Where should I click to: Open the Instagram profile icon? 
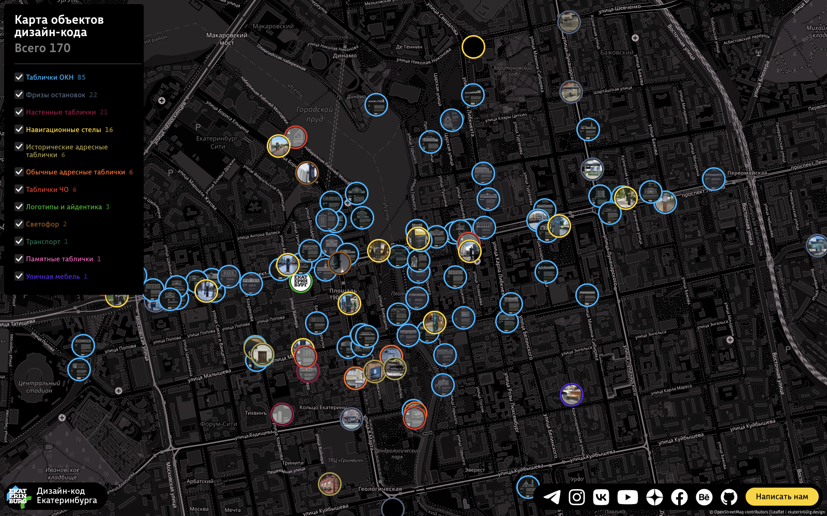tap(576, 497)
